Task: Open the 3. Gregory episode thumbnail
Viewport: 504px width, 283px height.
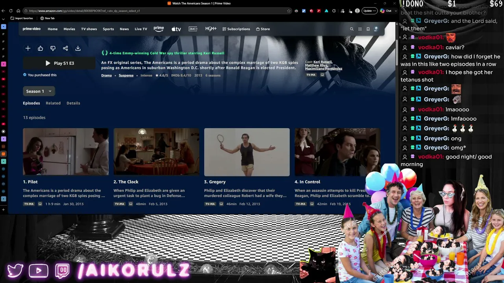Action: tap(247, 152)
